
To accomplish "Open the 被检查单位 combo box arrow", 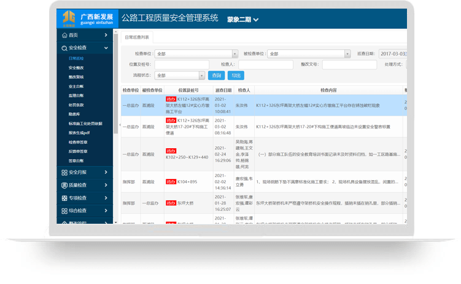I will (x=347, y=54).
